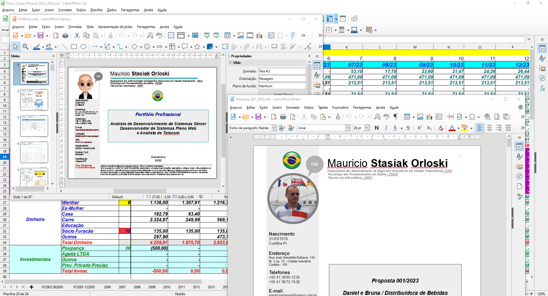Toggle Superscript in Writer formatting bar
This screenshot has width=548, height=296.
coord(420,128)
